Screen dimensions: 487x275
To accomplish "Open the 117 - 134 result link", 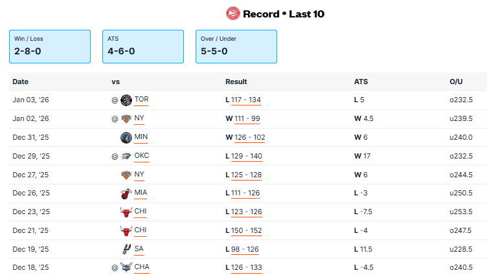I will tap(246, 100).
